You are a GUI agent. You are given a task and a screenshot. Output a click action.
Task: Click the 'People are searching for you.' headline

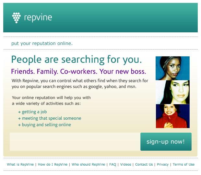click(x=77, y=60)
